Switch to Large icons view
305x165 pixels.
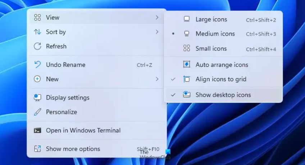(223, 19)
